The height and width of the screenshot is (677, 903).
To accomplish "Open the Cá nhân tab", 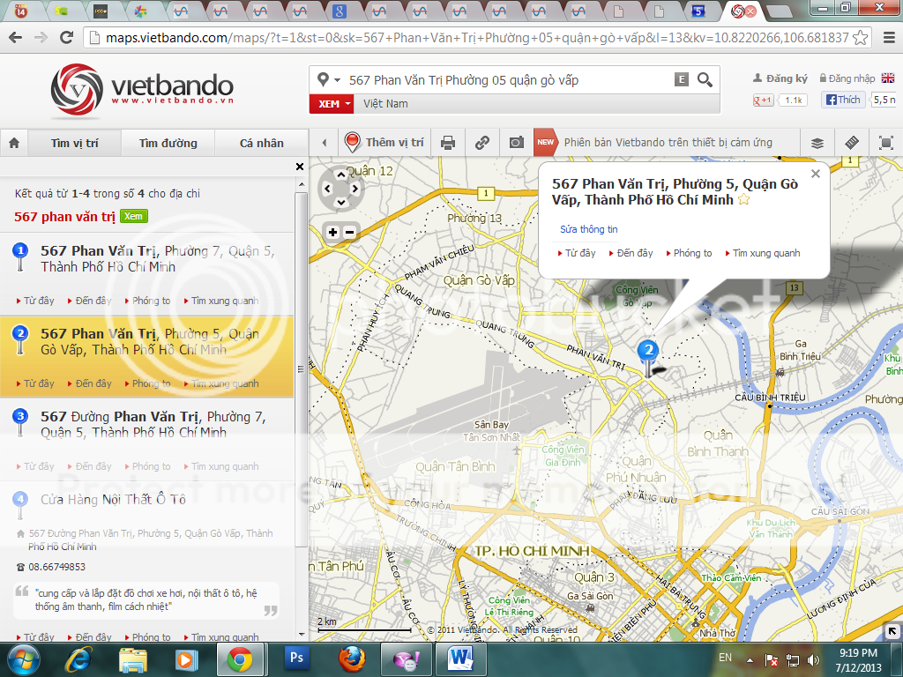I will click(x=261, y=143).
